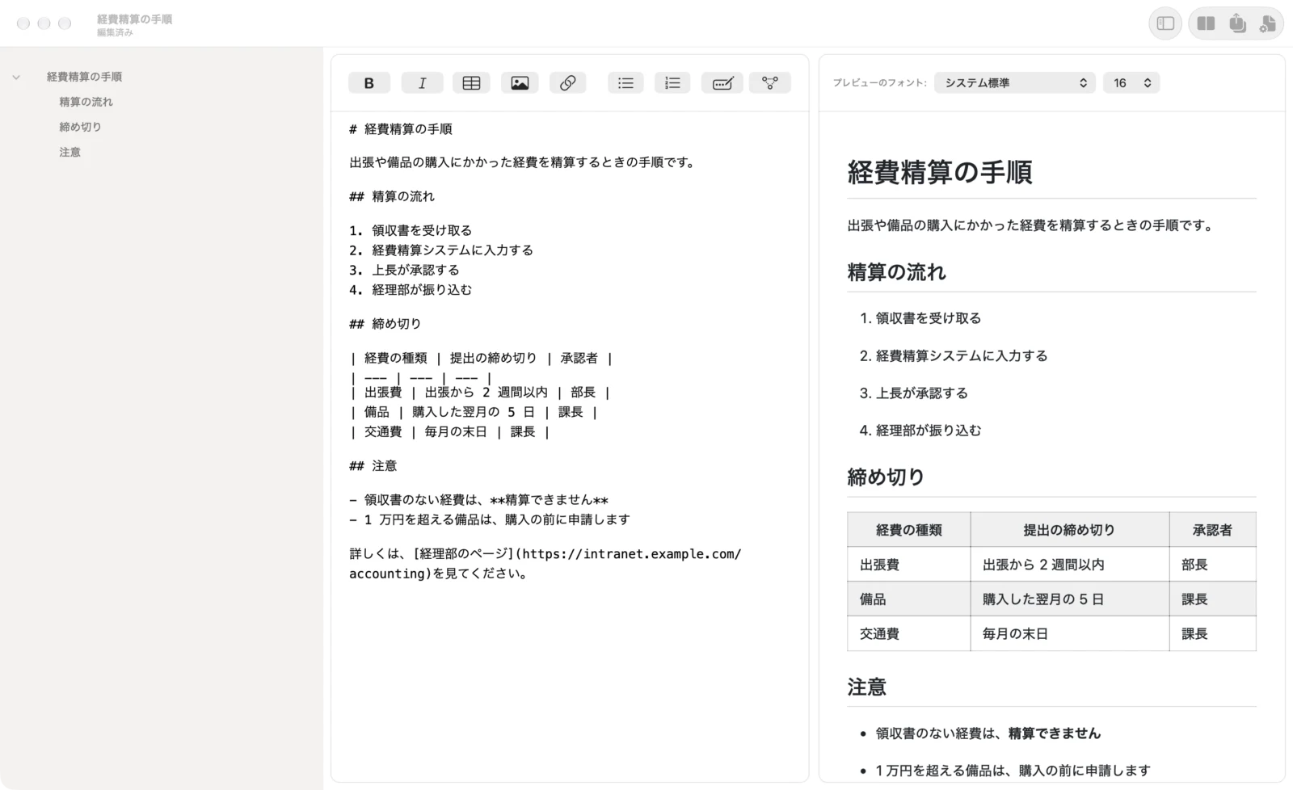Collapse the 経費精算の手順 outline in the sidebar
Screen dimensions: 1293x790
tap(16, 78)
